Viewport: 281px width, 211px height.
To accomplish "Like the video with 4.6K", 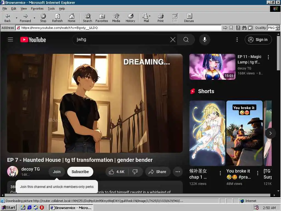I will pyautogui.click(x=117, y=172).
